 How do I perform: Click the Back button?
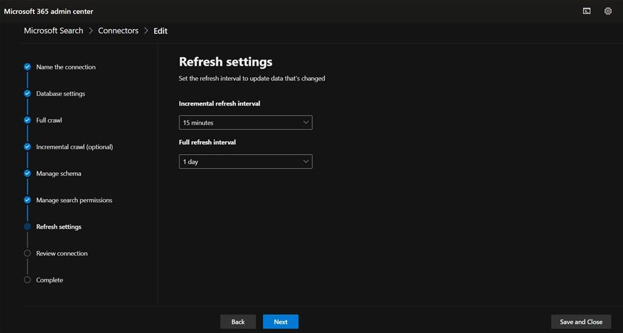click(x=238, y=322)
